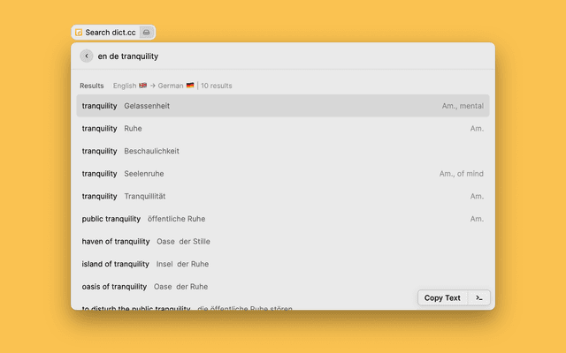
Task: Click the back arrow beside the search field
Action: point(86,56)
